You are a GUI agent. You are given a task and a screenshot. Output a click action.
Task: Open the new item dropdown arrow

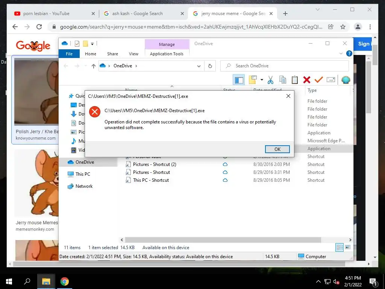click(x=262, y=80)
